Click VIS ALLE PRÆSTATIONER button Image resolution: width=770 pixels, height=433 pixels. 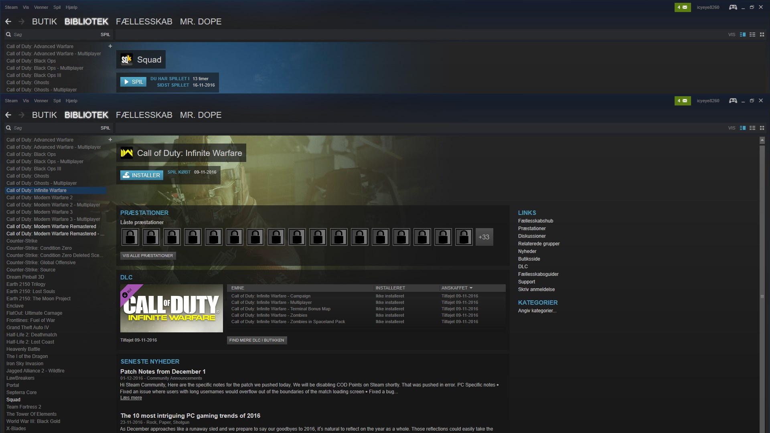tap(148, 255)
